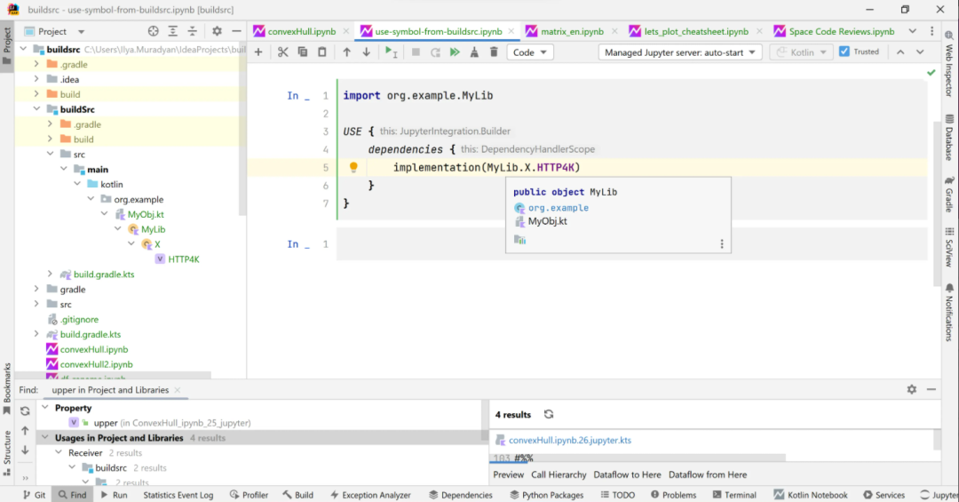Delete cell with trash icon
The height and width of the screenshot is (502, 959).
click(x=494, y=52)
